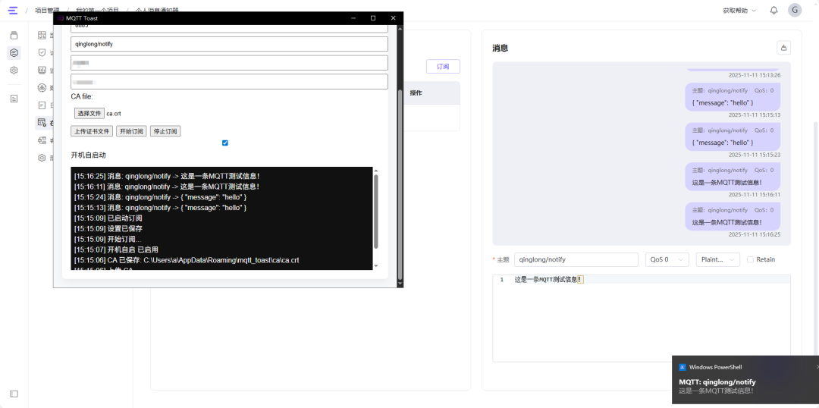Viewport: 819px width, 408px height.
Task: Click the blurred password field in MQTT Toast
Action: 229,81
